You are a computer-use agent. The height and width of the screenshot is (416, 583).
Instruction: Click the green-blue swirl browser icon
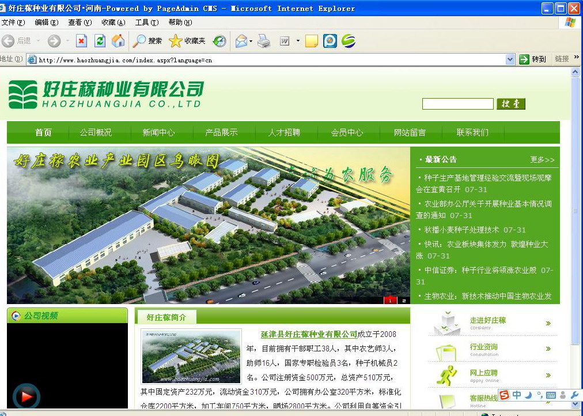349,41
